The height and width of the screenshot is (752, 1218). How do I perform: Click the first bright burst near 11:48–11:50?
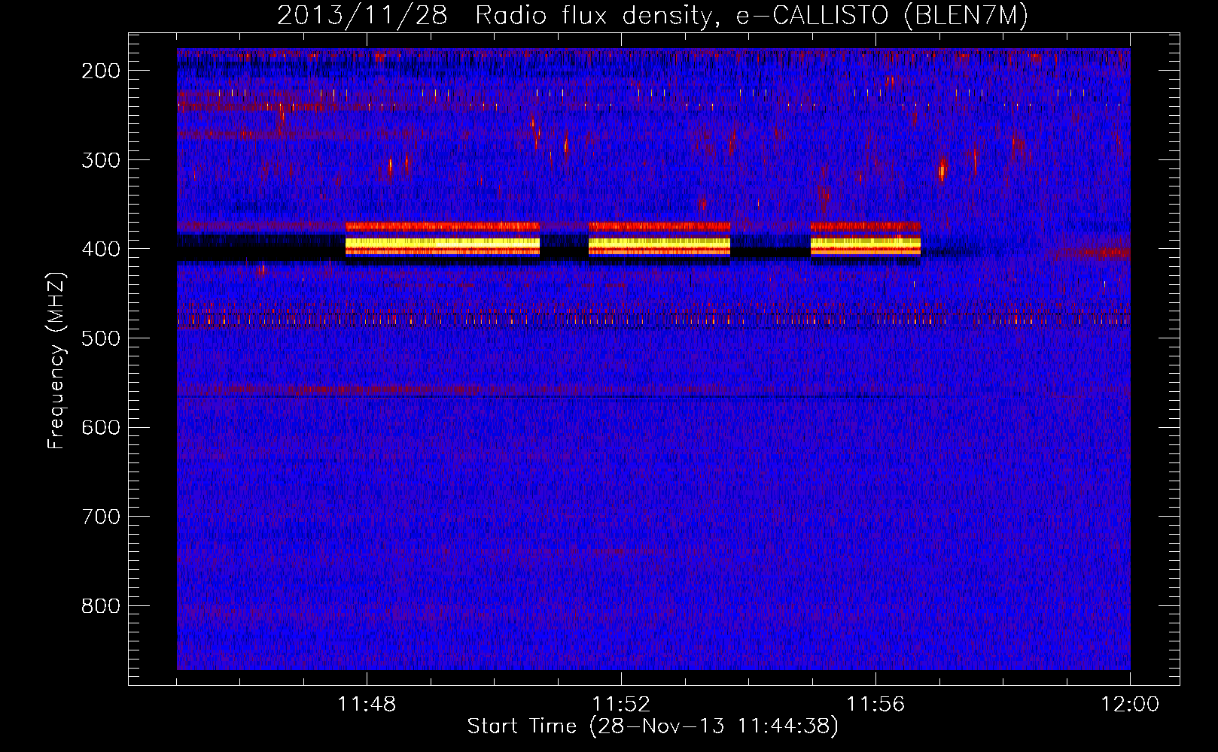443,239
